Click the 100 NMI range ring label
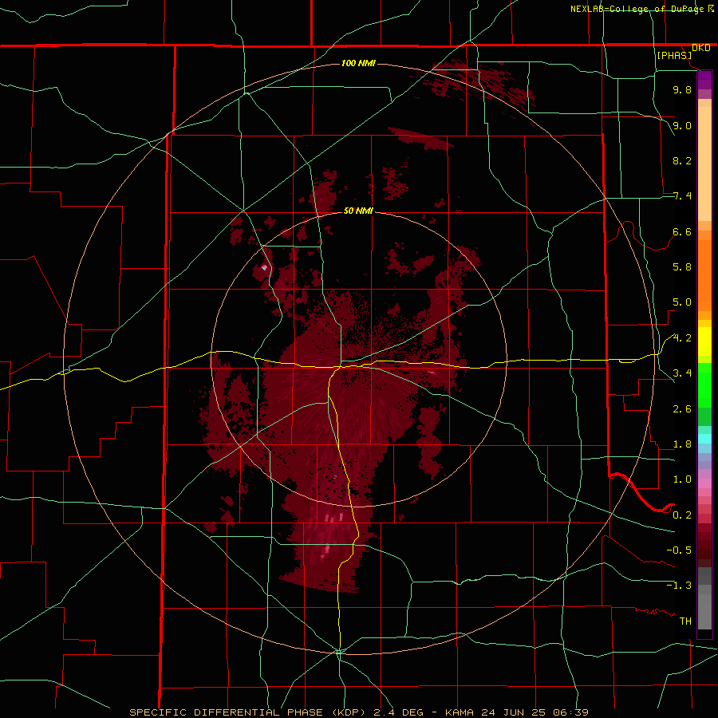718x718 pixels. click(358, 63)
